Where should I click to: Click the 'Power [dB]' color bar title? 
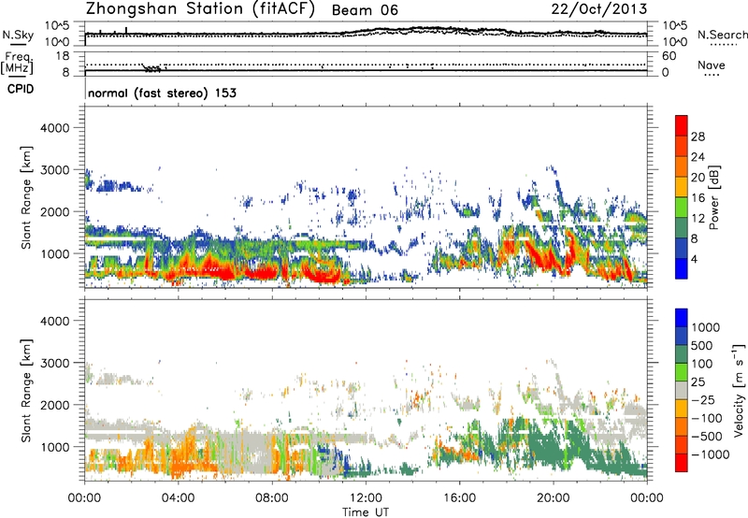pos(714,197)
